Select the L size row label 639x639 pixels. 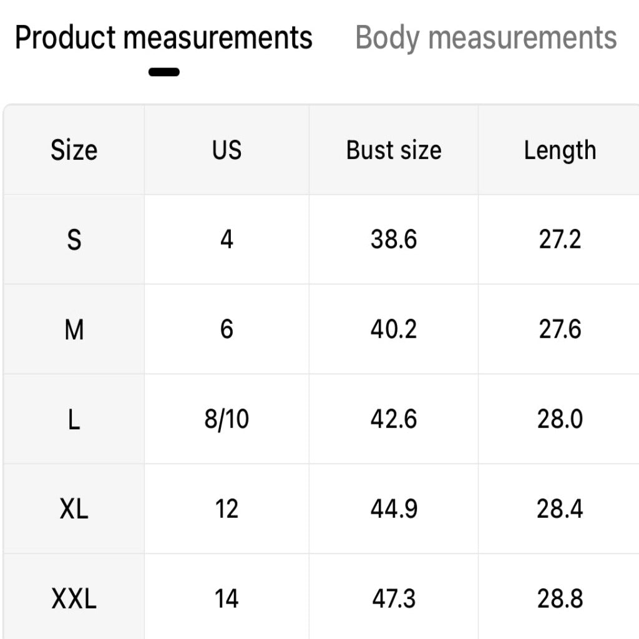coord(74,419)
